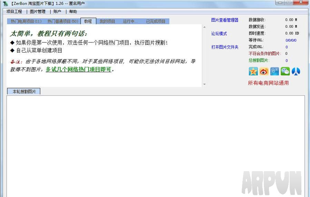The image size is (310, 197).
Task: Switch to the 已完成项目 tab
Action: (156, 21)
